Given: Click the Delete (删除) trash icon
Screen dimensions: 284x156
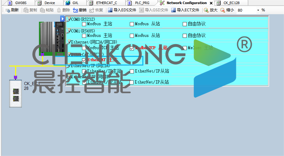Looking at the screenshot, I should click(59, 10).
